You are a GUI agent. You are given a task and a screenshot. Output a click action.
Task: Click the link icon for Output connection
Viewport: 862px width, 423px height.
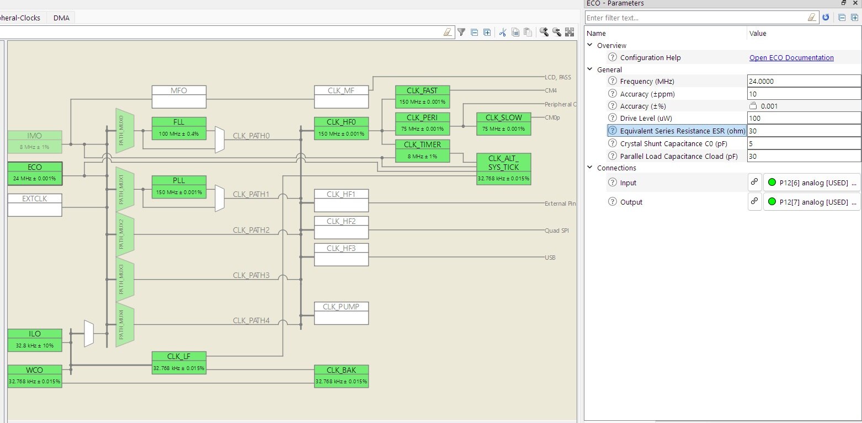pos(754,201)
